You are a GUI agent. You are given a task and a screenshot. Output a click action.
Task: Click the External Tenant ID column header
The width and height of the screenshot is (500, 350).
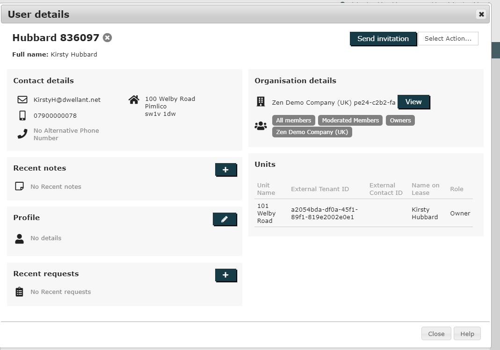pyautogui.click(x=320, y=189)
